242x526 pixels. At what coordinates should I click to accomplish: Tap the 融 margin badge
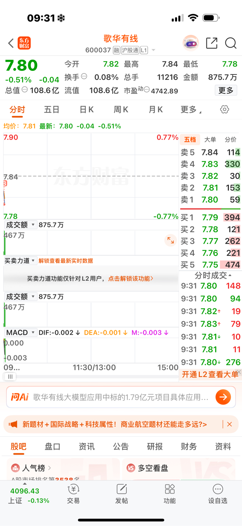tap(117, 50)
